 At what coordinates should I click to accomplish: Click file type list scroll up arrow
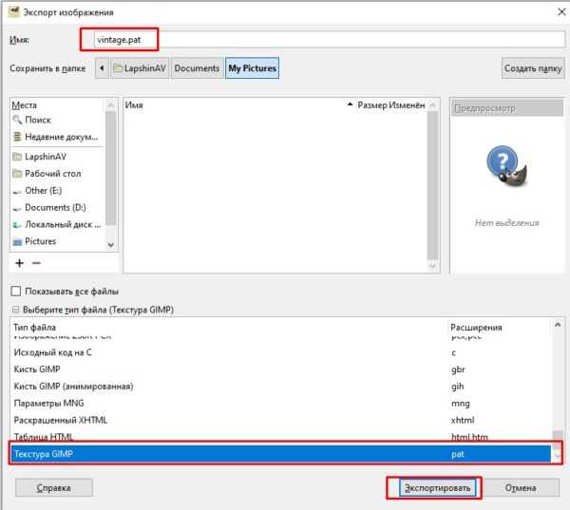tap(558, 325)
